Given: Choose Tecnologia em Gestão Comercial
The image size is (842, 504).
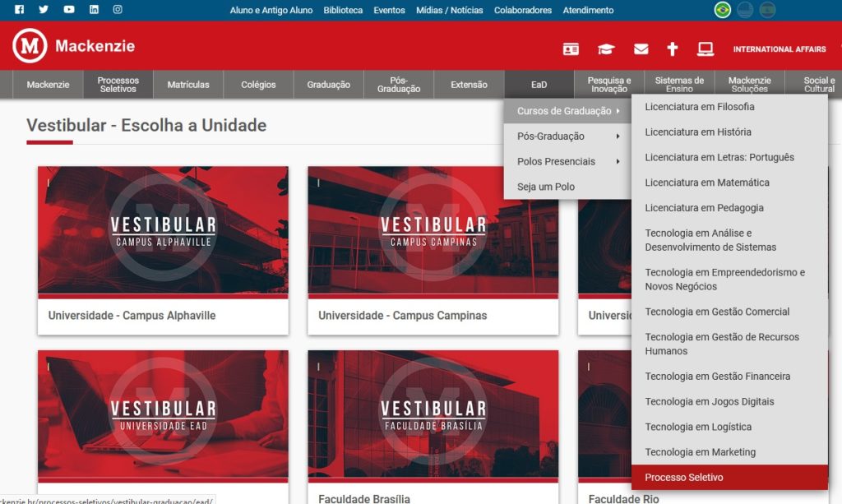Looking at the screenshot, I should [729, 312].
